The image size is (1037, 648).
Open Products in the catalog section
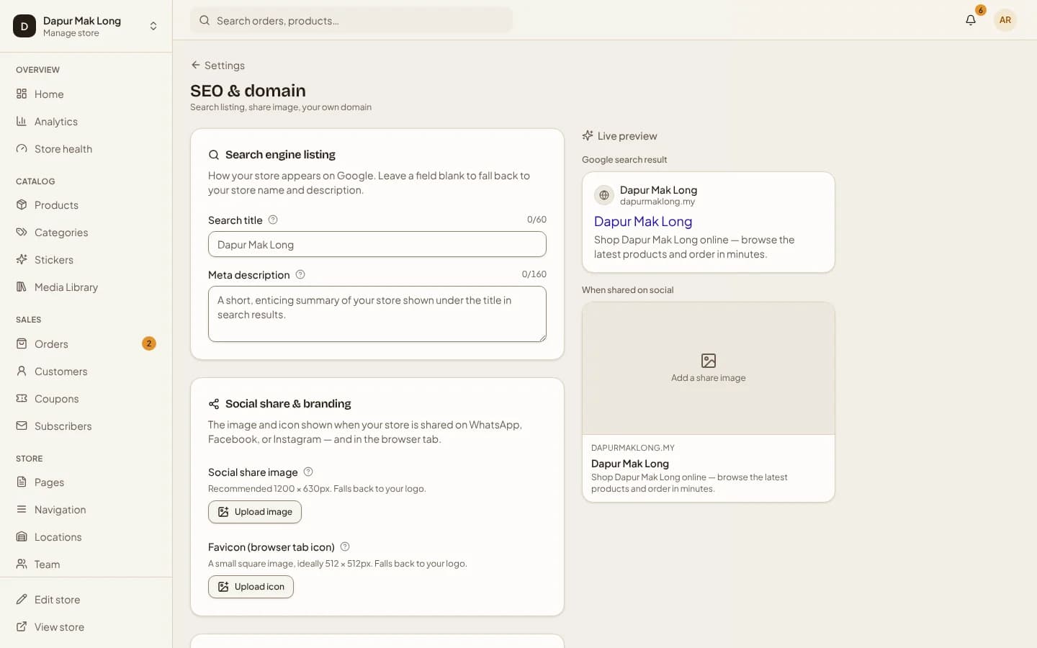[x=86, y=205]
